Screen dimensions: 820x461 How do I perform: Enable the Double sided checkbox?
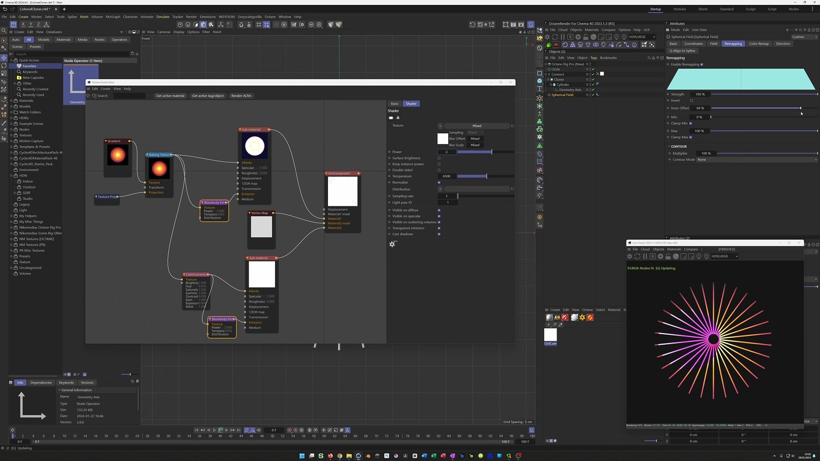pos(439,170)
